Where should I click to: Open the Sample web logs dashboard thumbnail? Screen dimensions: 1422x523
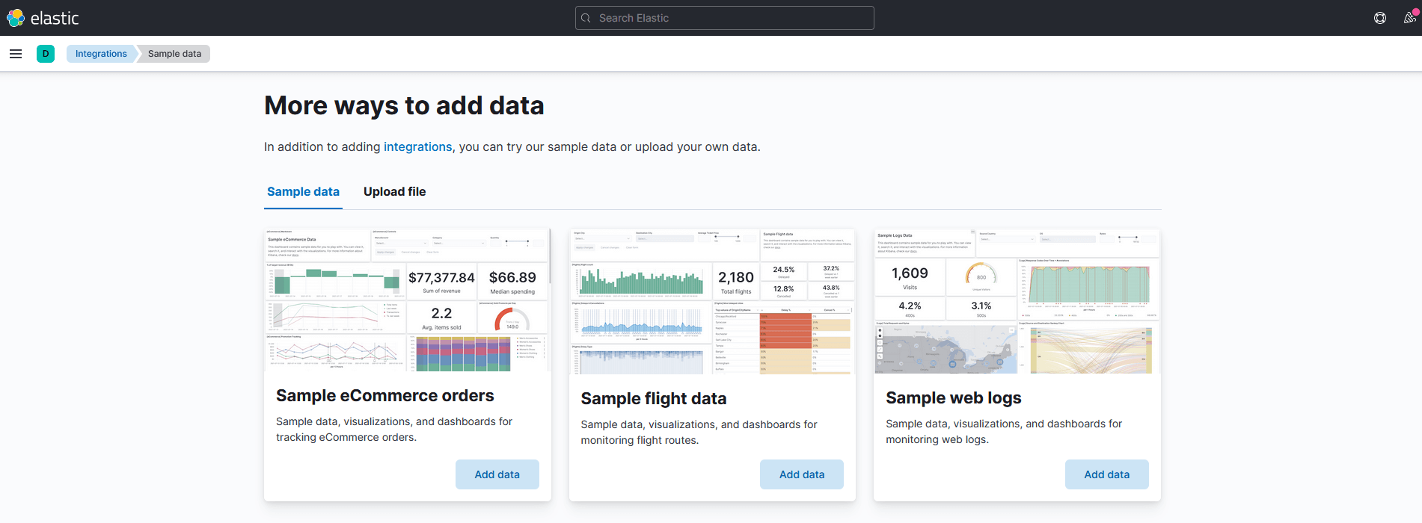(1017, 301)
